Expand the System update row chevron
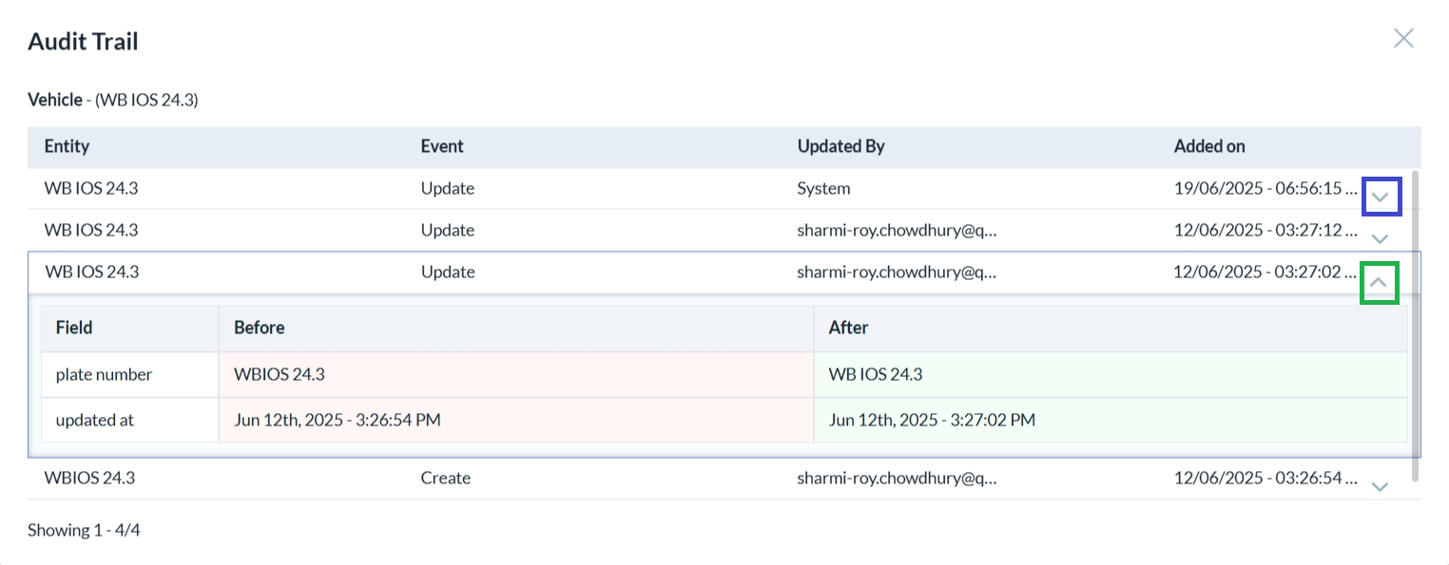Screen dimensions: 1449x565 (1381, 198)
